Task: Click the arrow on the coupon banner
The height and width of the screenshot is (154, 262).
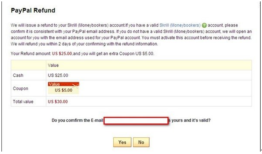Action: tap(75, 86)
